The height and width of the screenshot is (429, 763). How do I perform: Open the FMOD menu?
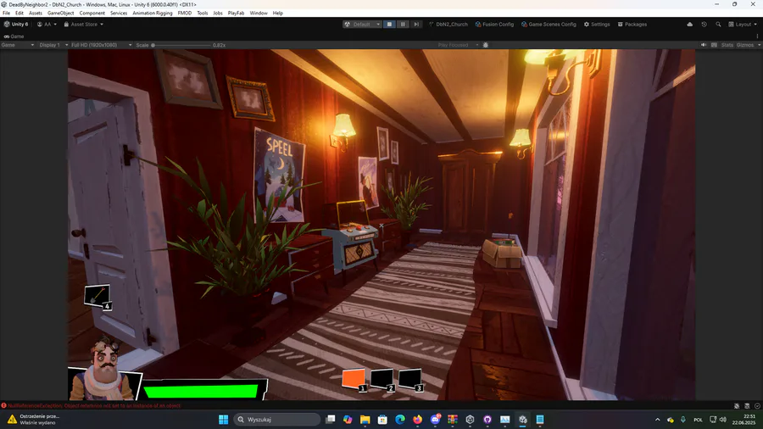[x=185, y=13]
